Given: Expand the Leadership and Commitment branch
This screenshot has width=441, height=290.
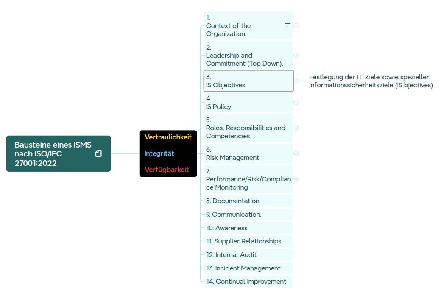Looking at the screenshot, I should click(296, 55).
